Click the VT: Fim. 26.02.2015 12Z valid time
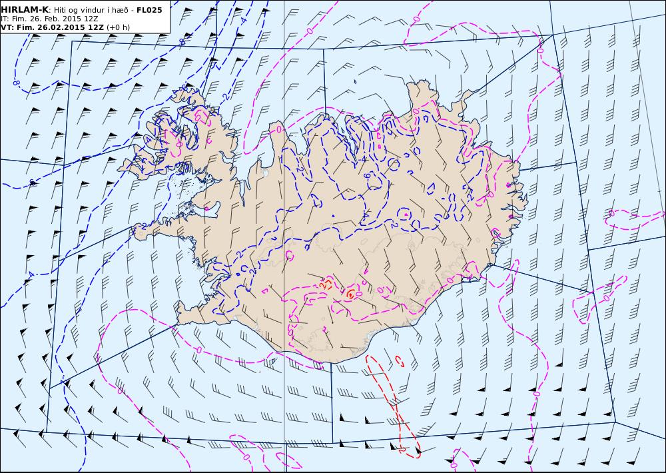The image size is (666, 473). pos(52,27)
